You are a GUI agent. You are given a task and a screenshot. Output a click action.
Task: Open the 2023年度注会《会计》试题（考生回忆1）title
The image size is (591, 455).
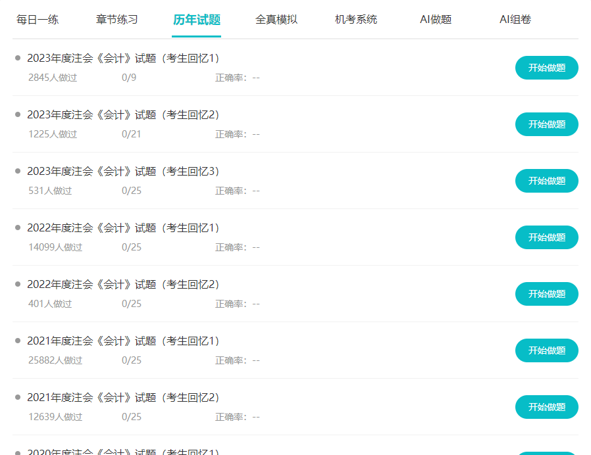[x=123, y=59]
